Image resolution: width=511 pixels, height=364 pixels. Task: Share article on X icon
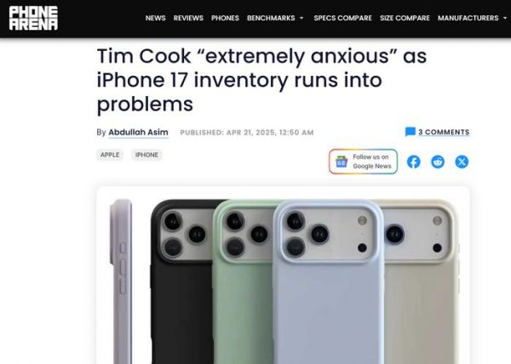point(462,162)
